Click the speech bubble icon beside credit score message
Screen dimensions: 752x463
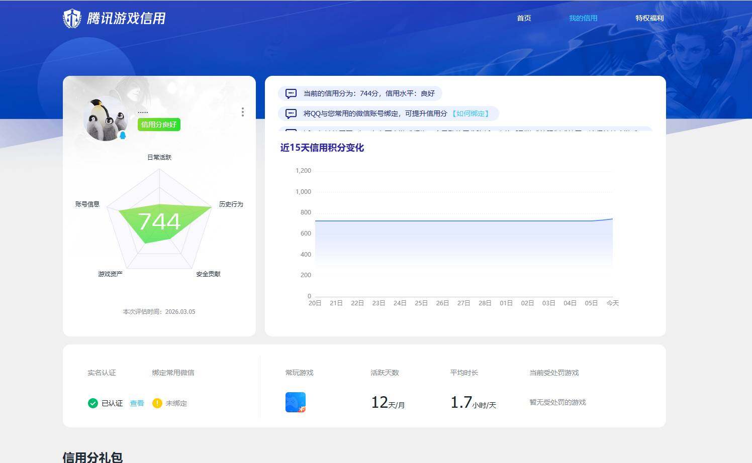(291, 93)
